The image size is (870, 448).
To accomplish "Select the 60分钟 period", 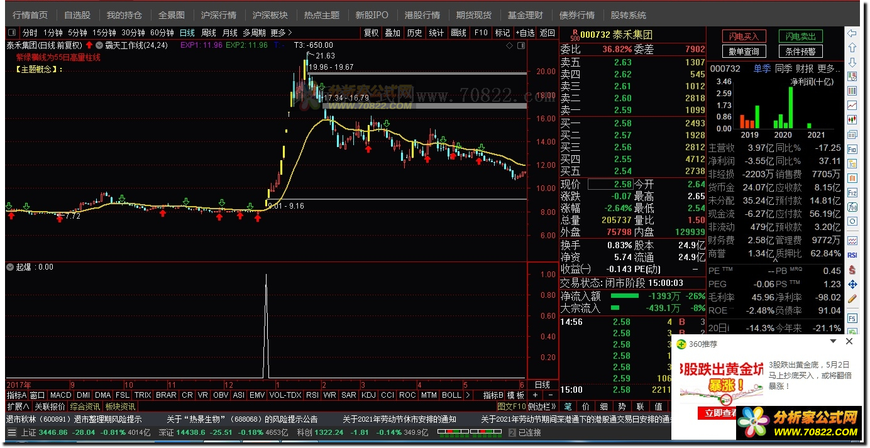I will click(162, 33).
